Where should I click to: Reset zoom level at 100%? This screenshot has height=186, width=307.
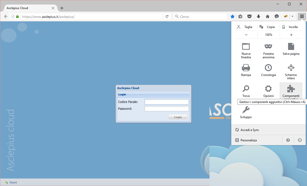pos(269,35)
